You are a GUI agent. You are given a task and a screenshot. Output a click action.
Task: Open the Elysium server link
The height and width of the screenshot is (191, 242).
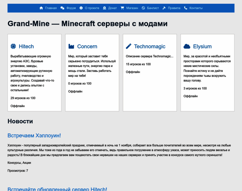(202, 46)
